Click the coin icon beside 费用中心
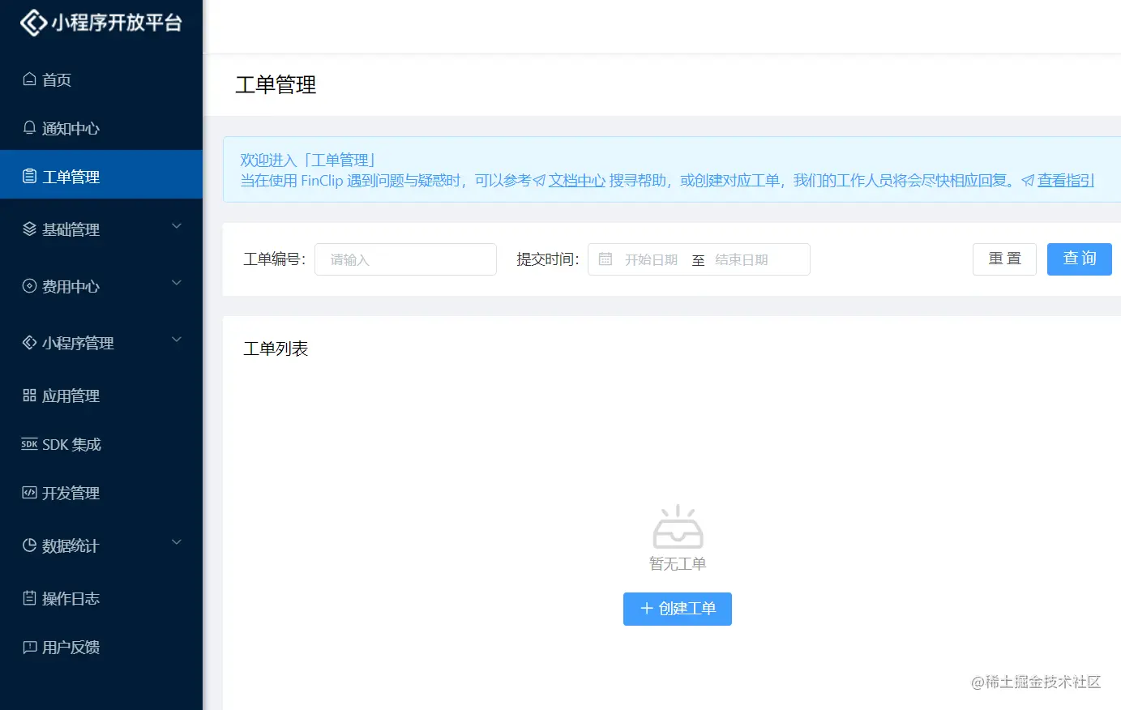The image size is (1121, 710). coord(30,286)
